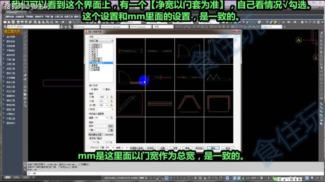This screenshot has width=325, height=182.
Task: Click the 两点插入 button
Action: [199, 148]
